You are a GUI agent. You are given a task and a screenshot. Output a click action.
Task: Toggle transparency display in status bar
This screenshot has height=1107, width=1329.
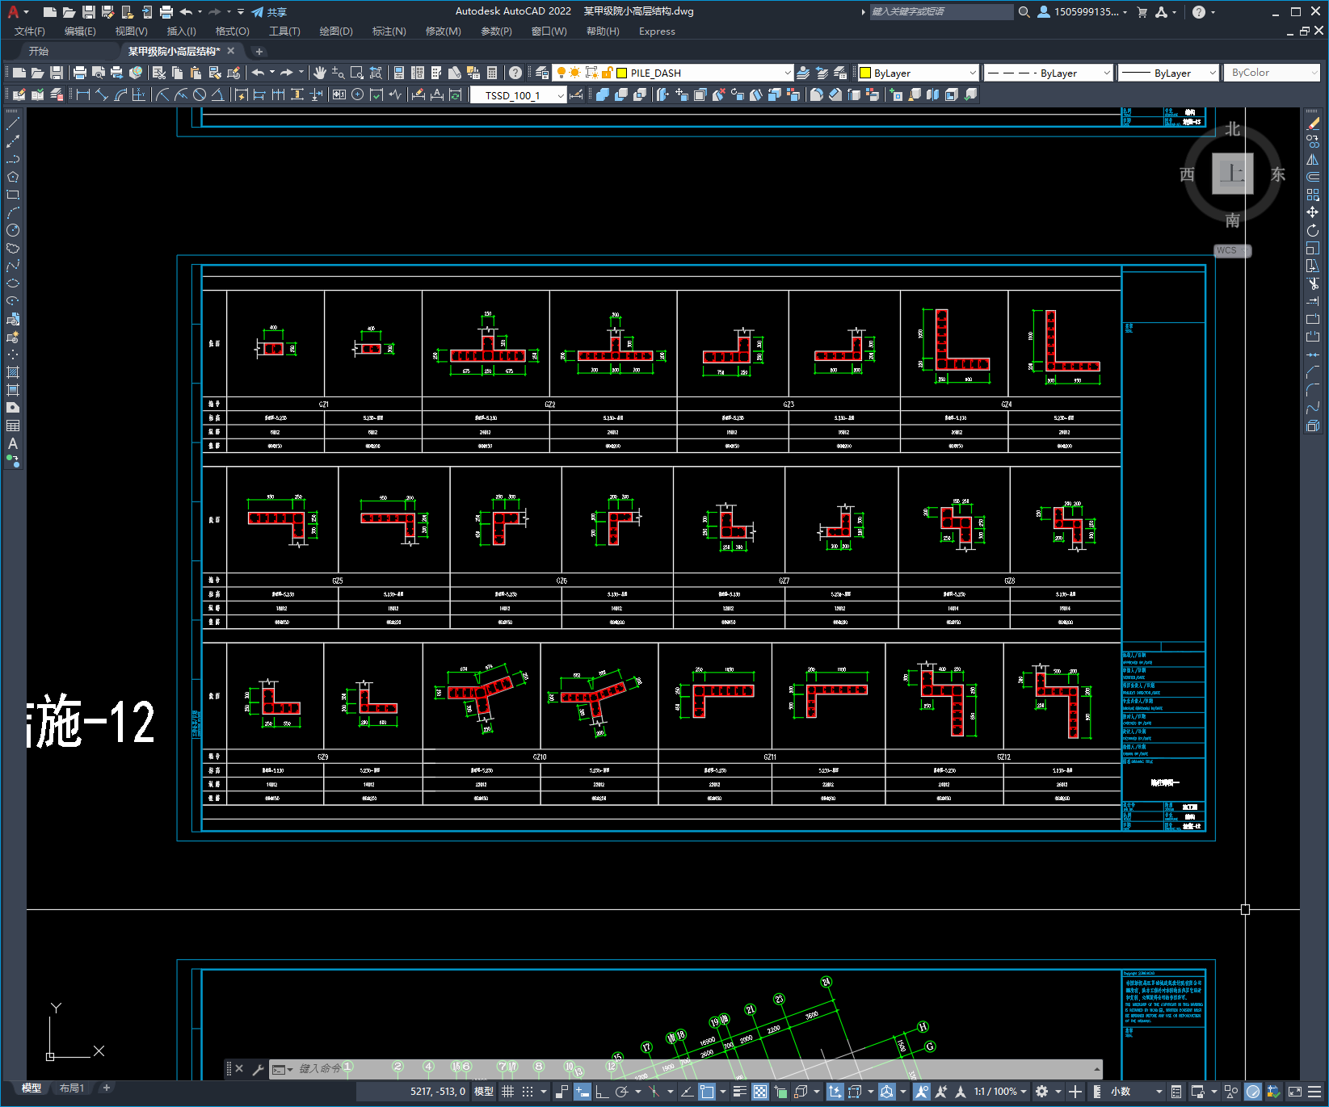tap(760, 1092)
